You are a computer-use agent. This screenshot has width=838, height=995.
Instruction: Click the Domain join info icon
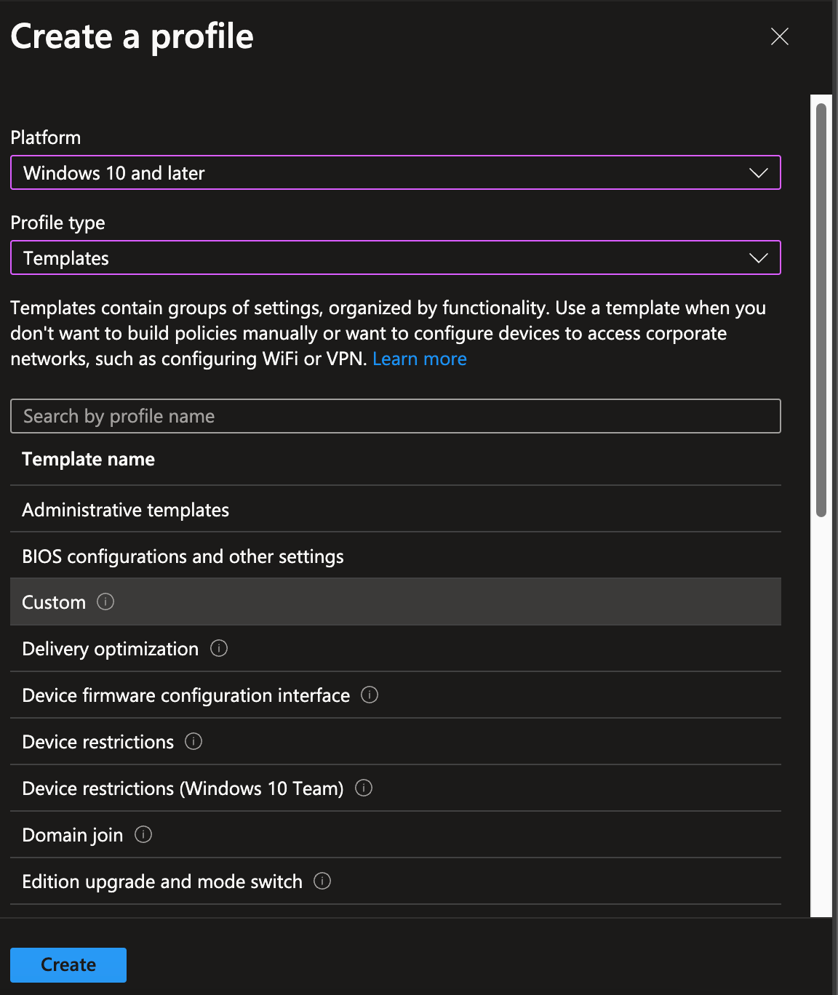(143, 835)
